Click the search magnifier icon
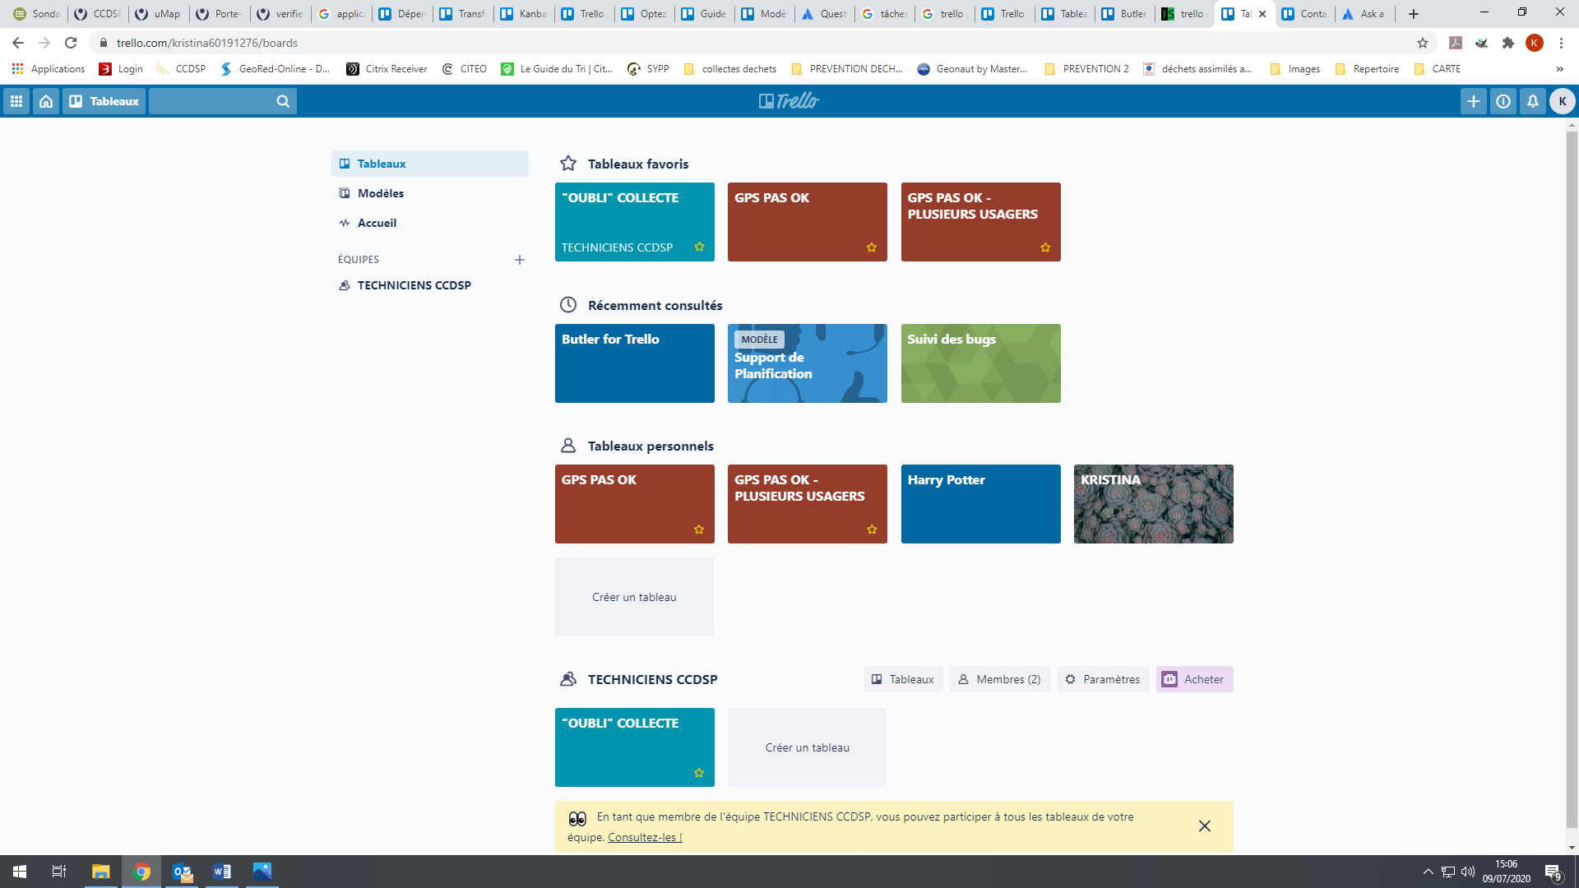Screen dimensions: 1579x888 tap(283, 101)
